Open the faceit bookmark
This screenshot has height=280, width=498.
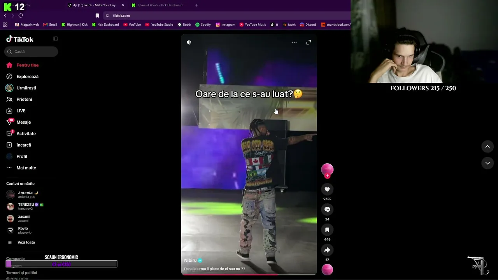point(289,24)
